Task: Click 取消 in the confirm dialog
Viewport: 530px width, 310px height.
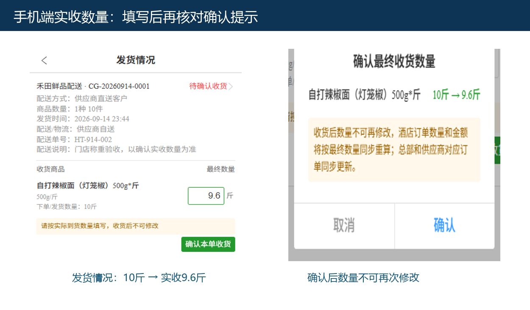Action: (x=344, y=225)
